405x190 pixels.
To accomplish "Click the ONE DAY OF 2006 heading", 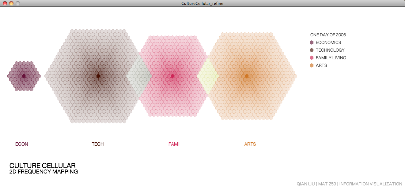I will 328,35.
